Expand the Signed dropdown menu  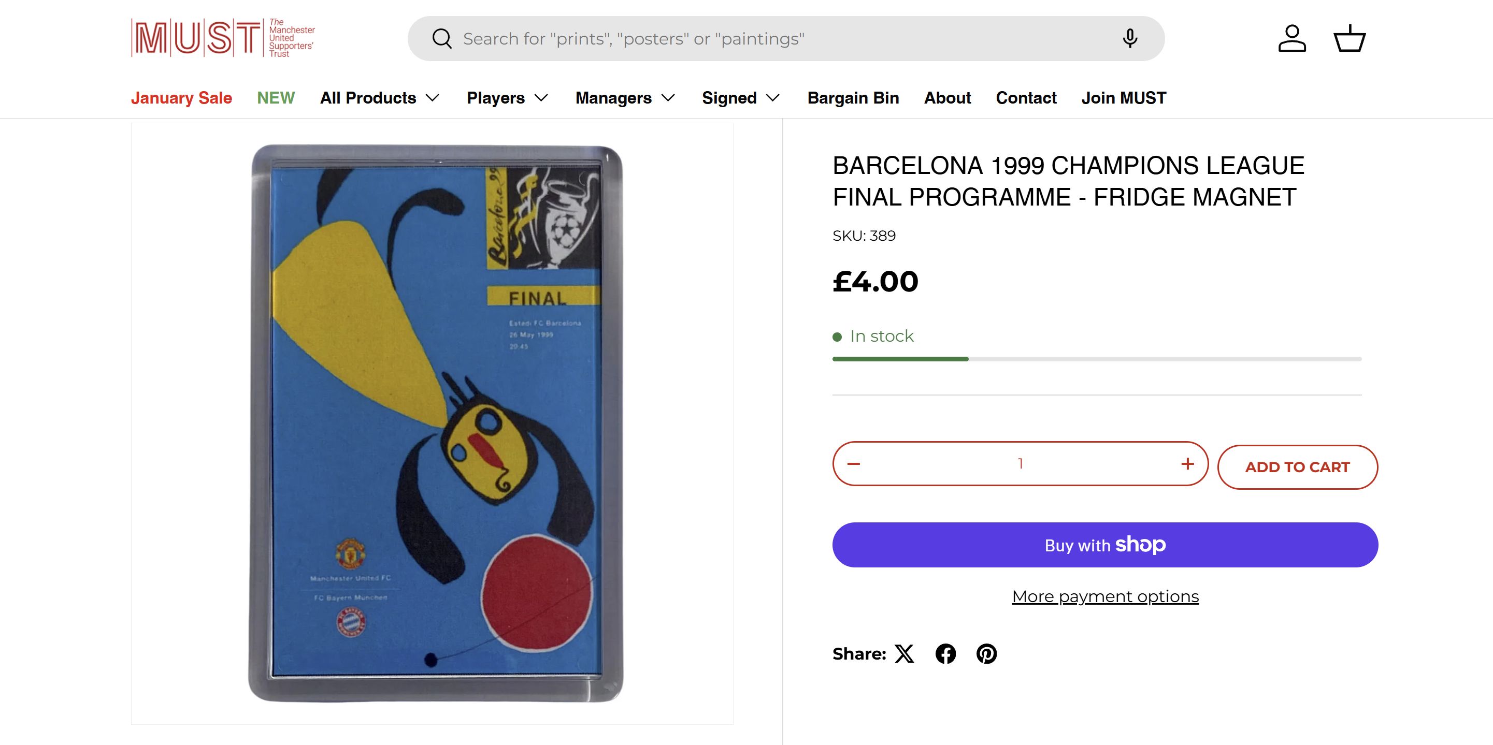(740, 98)
